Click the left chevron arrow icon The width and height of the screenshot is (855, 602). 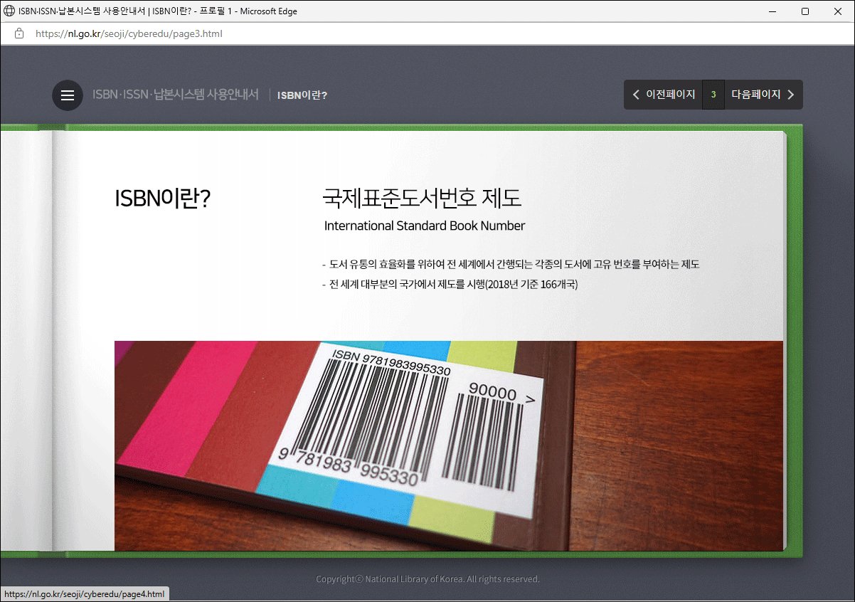[637, 95]
